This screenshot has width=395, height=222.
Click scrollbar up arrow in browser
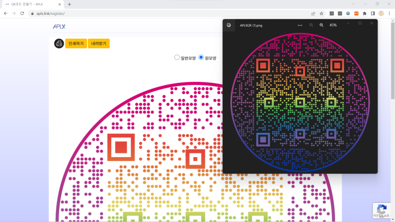(393, 20)
